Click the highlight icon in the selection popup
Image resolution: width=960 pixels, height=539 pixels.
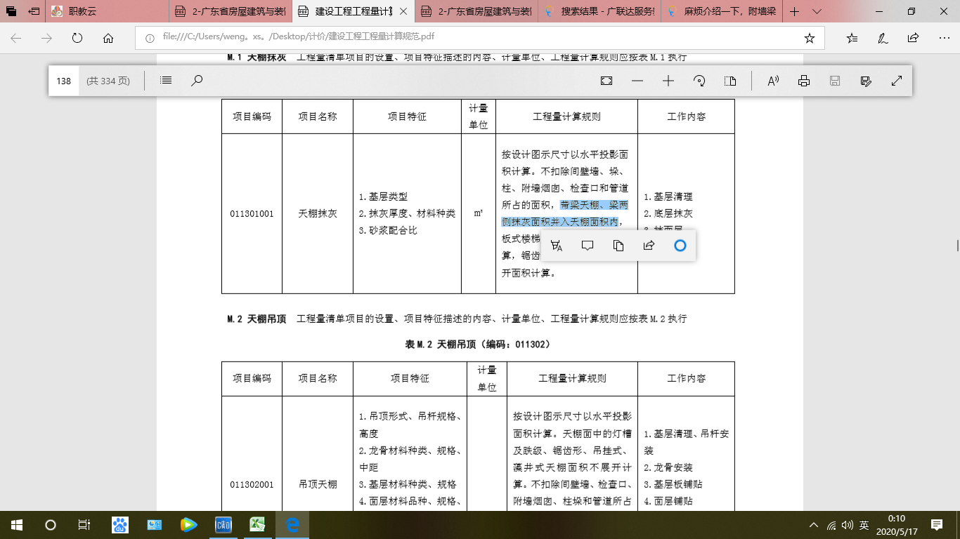click(x=557, y=246)
